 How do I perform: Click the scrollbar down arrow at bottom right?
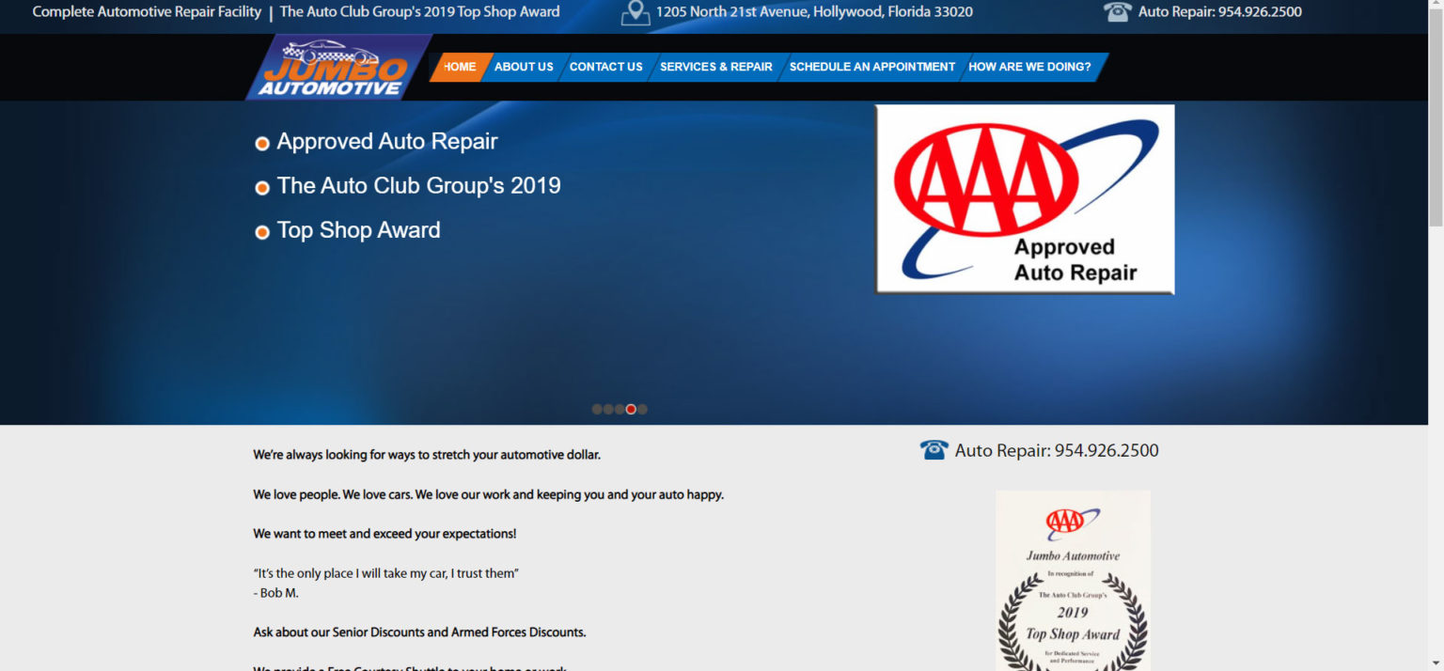(x=1436, y=663)
